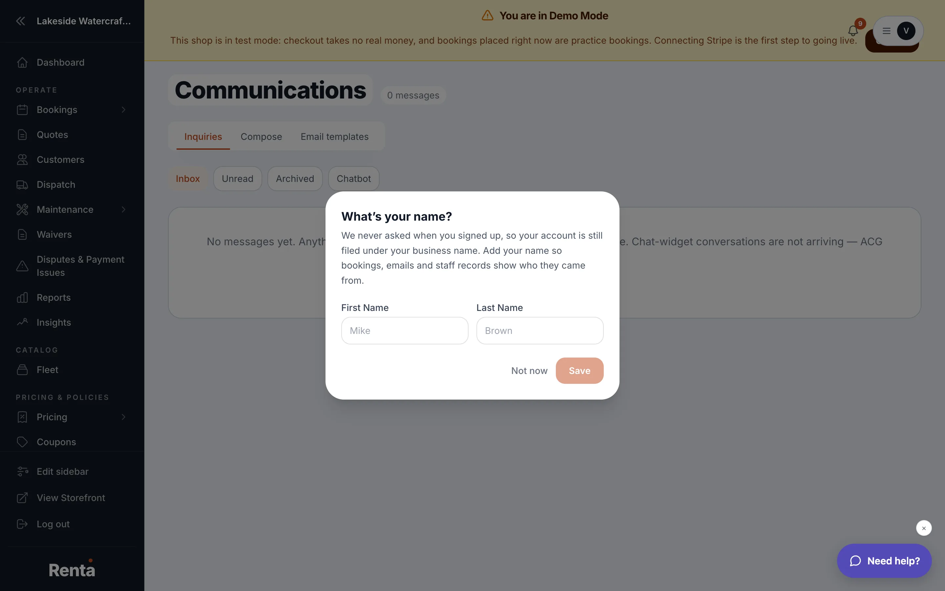Viewport: 945px width, 591px height.
Task: Expand the Bookings submenu chevron
Action: [x=123, y=110]
